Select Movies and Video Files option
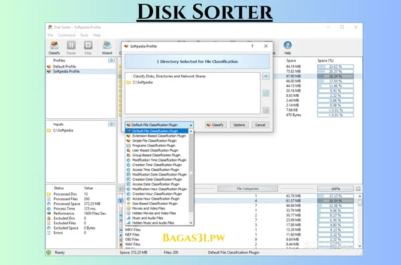401x265 pixels. click(x=157, y=208)
